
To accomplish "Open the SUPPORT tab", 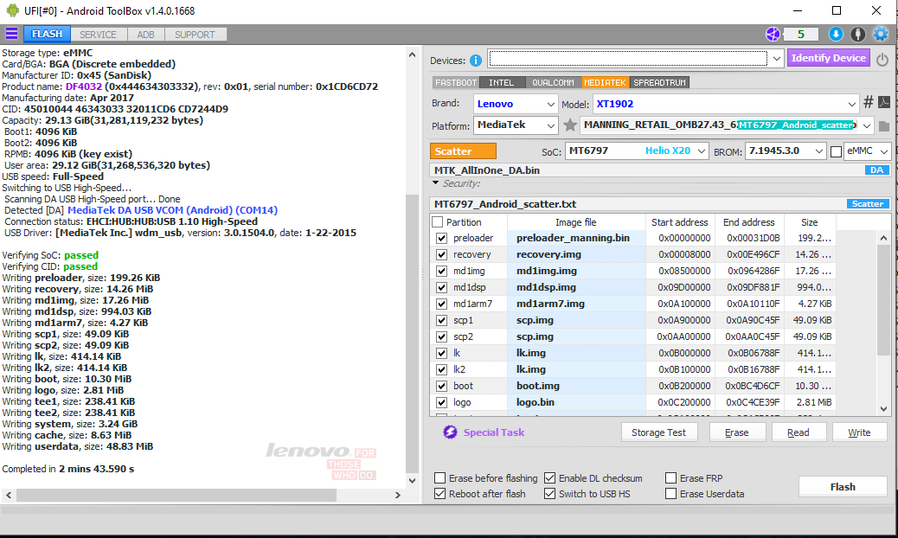I will [x=195, y=35].
